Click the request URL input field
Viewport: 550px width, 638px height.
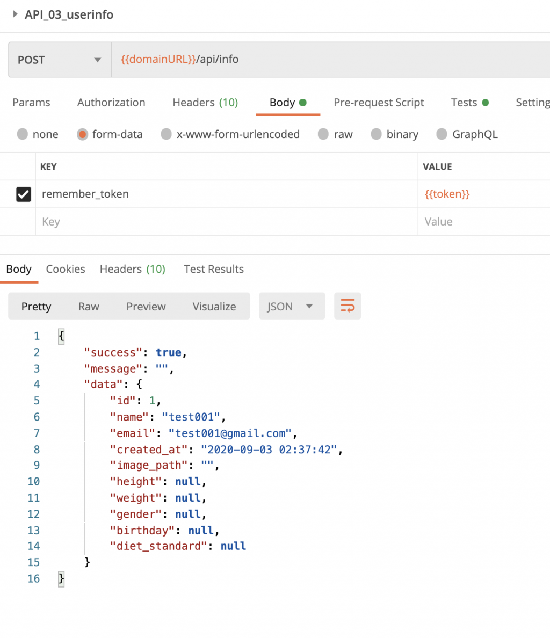click(328, 60)
